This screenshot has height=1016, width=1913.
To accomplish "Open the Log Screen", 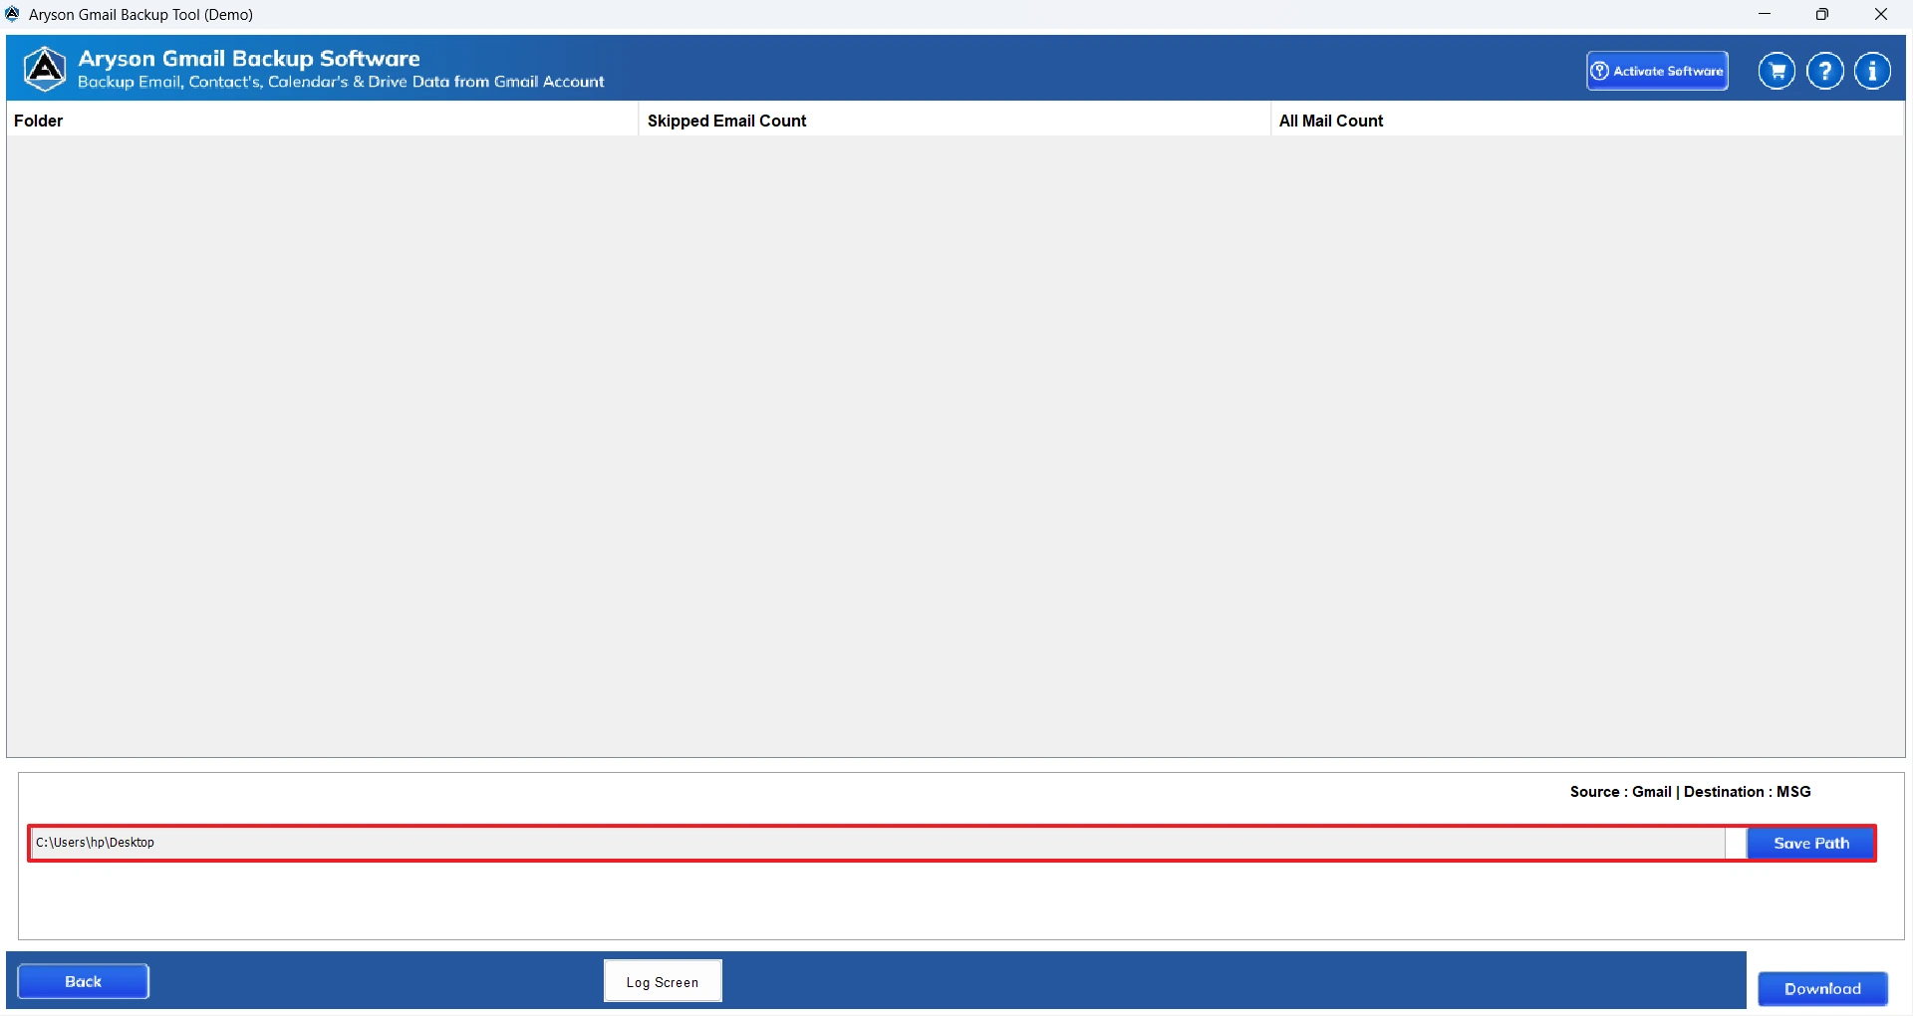I will tap(663, 981).
